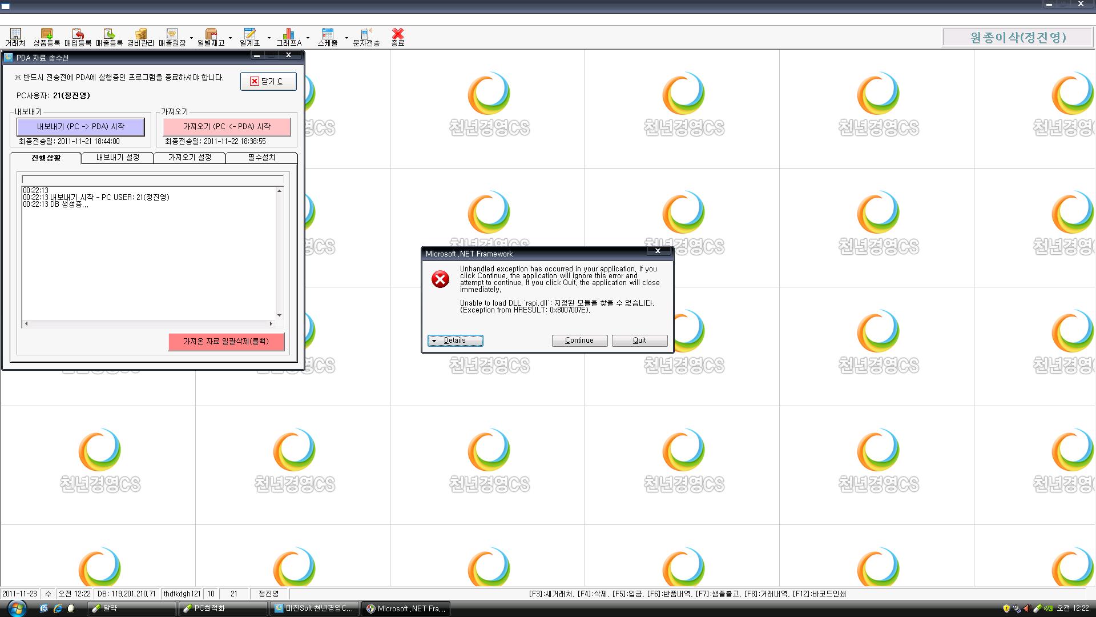Expand Details in .NET Framework dialog

pyautogui.click(x=455, y=340)
